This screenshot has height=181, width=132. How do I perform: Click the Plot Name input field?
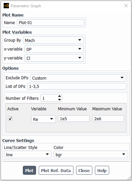pos(51,22)
